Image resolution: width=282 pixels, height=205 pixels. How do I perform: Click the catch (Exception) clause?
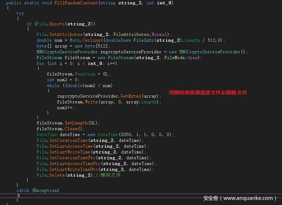(x=37, y=190)
